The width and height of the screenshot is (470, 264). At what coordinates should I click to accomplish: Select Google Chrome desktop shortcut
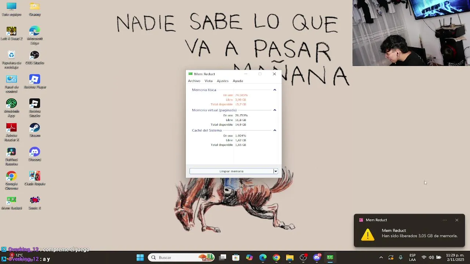click(x=11, y=181)
